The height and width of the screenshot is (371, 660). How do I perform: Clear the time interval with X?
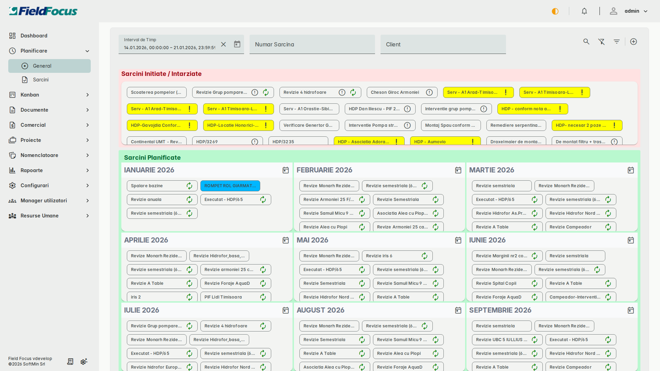pos(223,44)
